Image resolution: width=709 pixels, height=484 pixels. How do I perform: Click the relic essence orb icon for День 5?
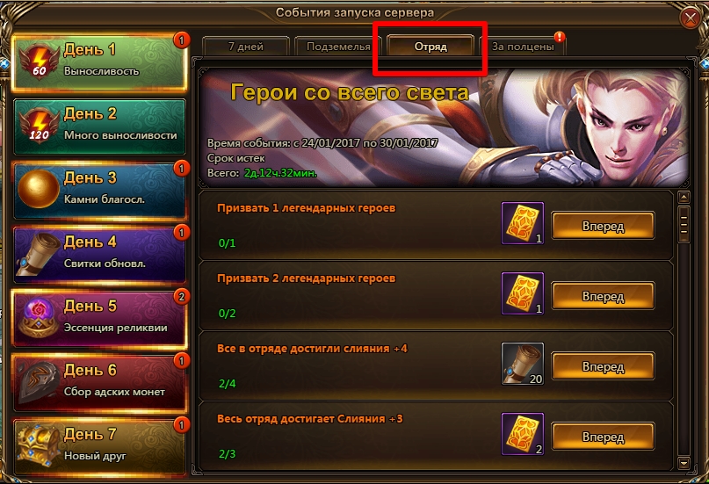[39, 318]
